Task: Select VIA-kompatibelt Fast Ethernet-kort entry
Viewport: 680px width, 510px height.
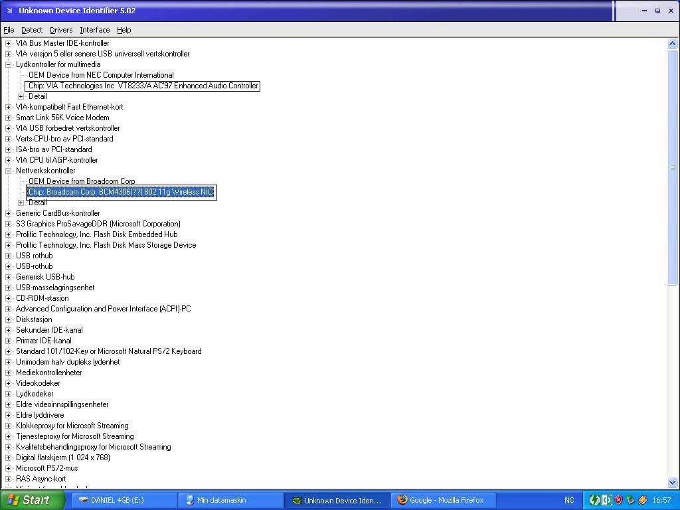Action: pyautogui.click(x=69, y=107)
